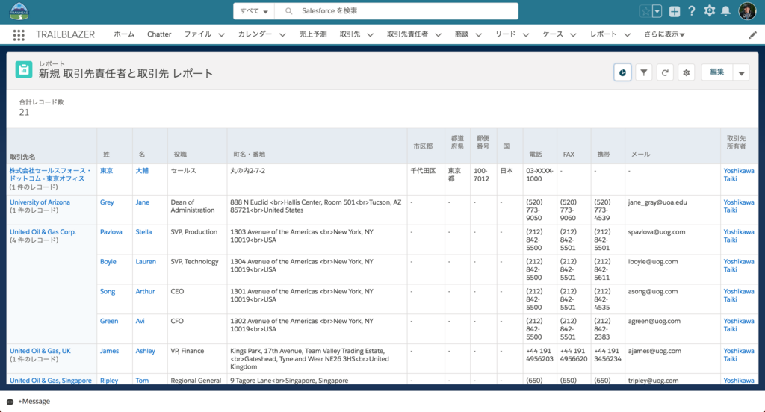
Task: Open the United Oil & Gas, UK link
Action: [x=40, y=351]
